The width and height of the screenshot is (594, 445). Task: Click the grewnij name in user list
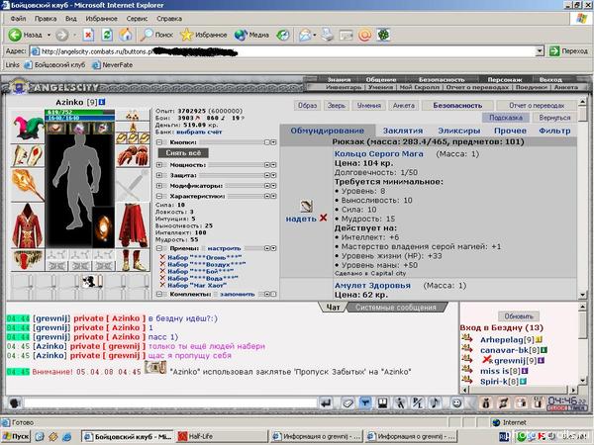point(509,361)
